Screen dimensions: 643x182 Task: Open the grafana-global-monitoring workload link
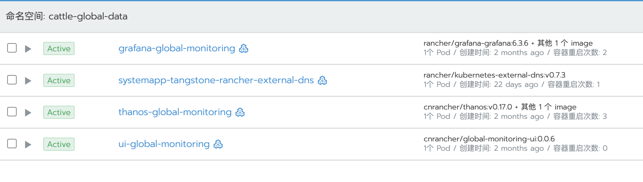[x=177, y=48]
